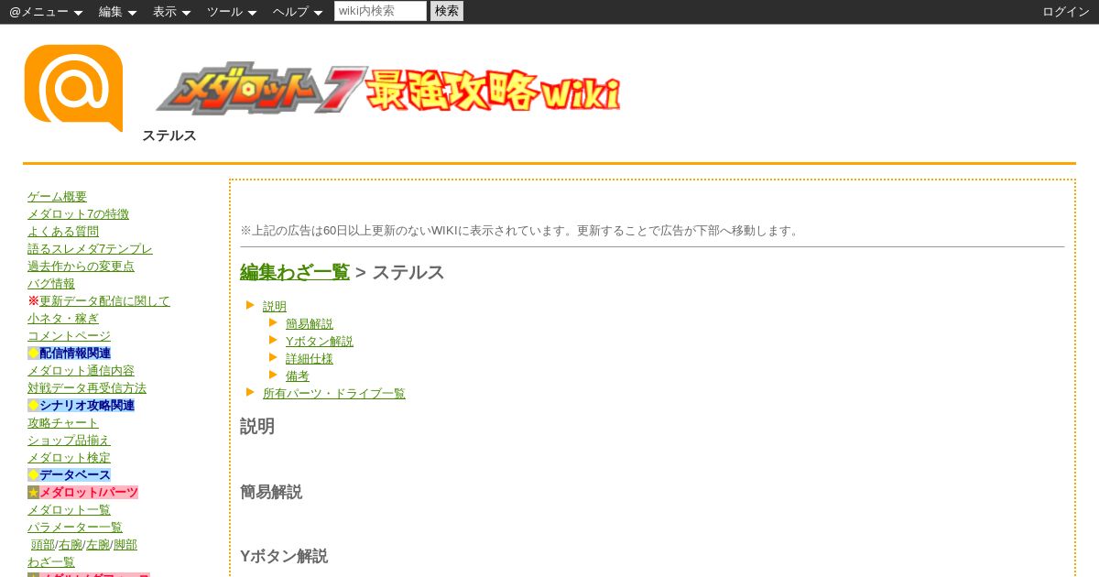The image size is (1099, 577).
Task: Open the ツール dropdown menu
Action: [232, 12]
